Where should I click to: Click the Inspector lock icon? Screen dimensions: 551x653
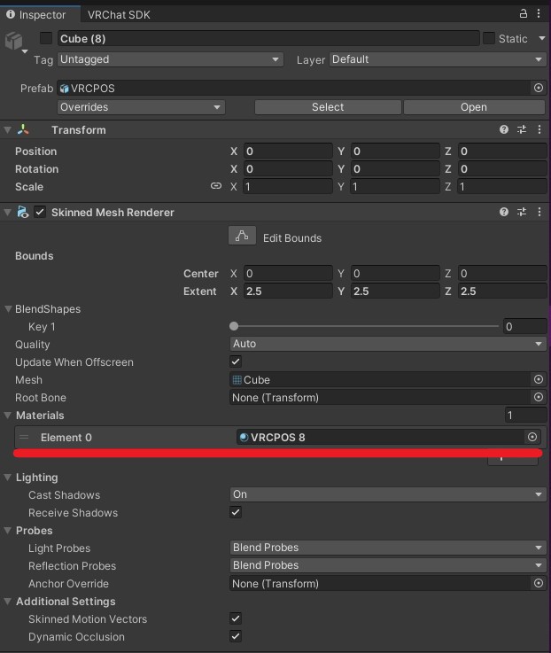click(x=524, y=13)
